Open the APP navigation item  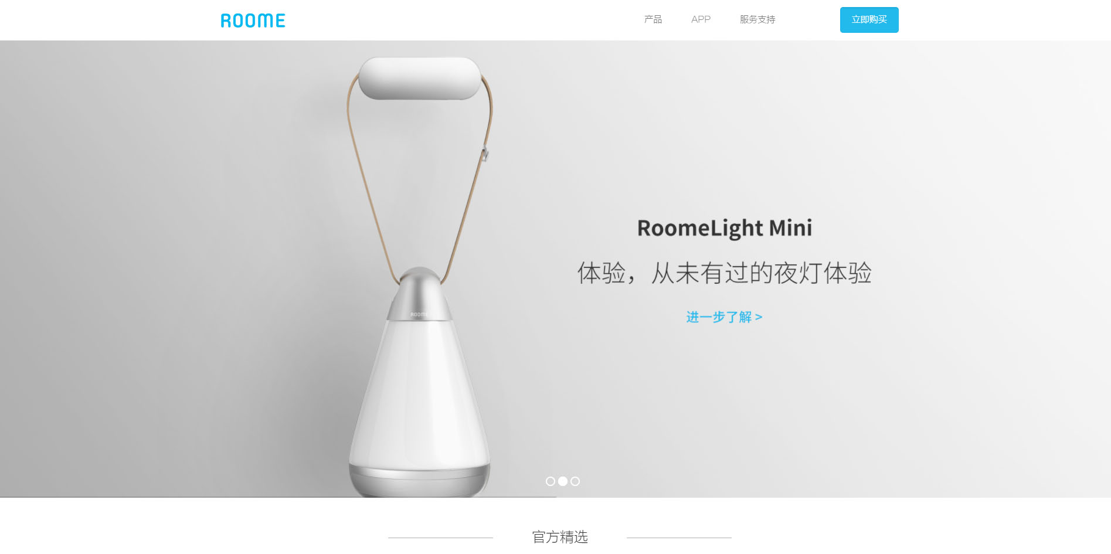tap(701, 19)
